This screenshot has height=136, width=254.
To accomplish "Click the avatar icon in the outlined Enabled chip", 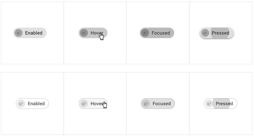I will pyautogui.click(x=21, y=104).
